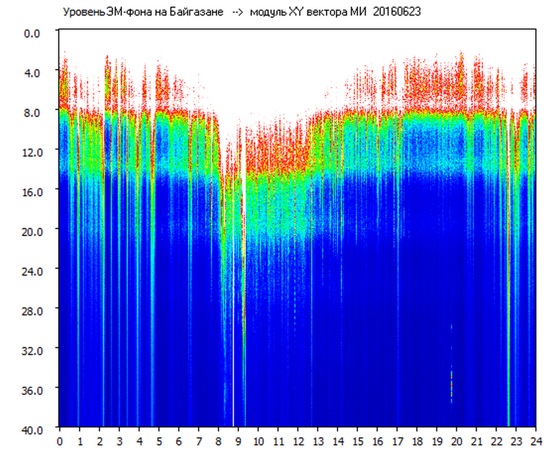Click hour 15 on the horizontal axis
This screenshot has width=555, height=456.
click(x=358, y=441)
